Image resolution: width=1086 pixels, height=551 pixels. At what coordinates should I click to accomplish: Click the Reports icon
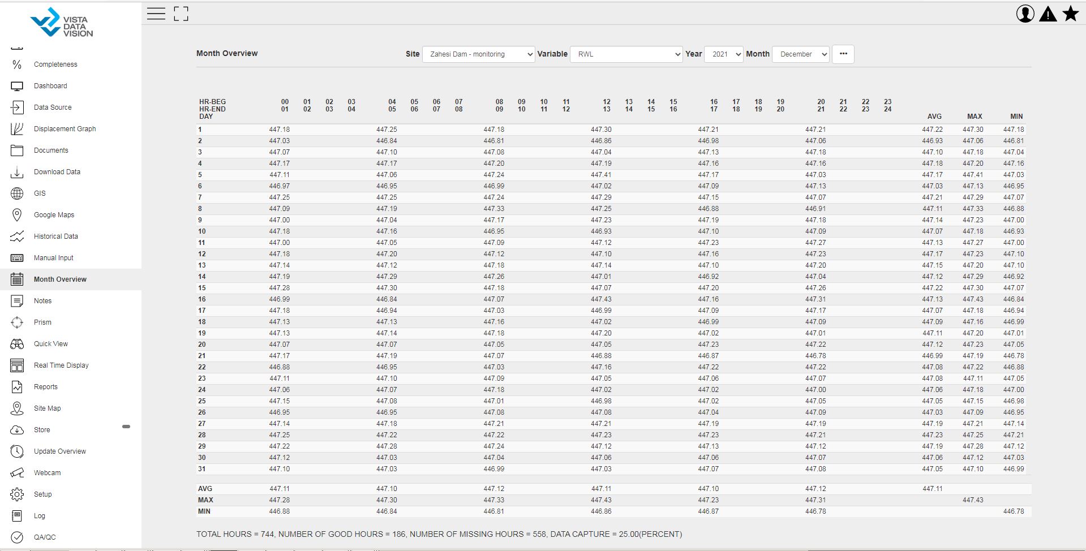click(17, 387)
